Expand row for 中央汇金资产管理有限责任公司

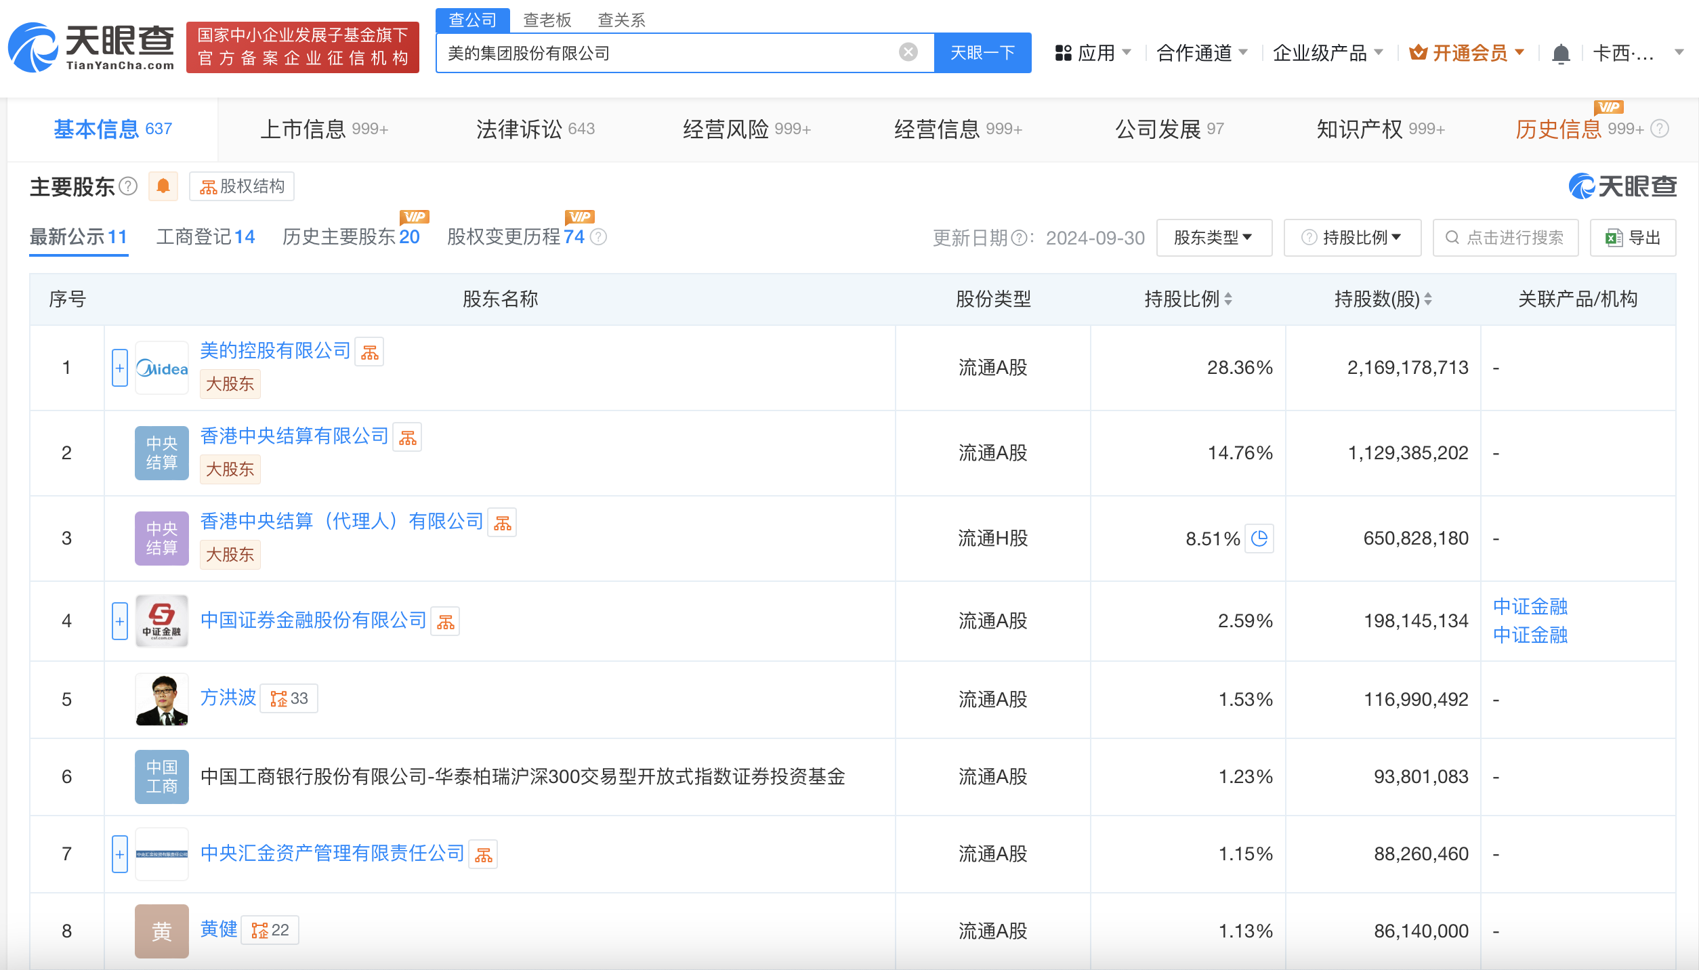(x=119, y=854)
